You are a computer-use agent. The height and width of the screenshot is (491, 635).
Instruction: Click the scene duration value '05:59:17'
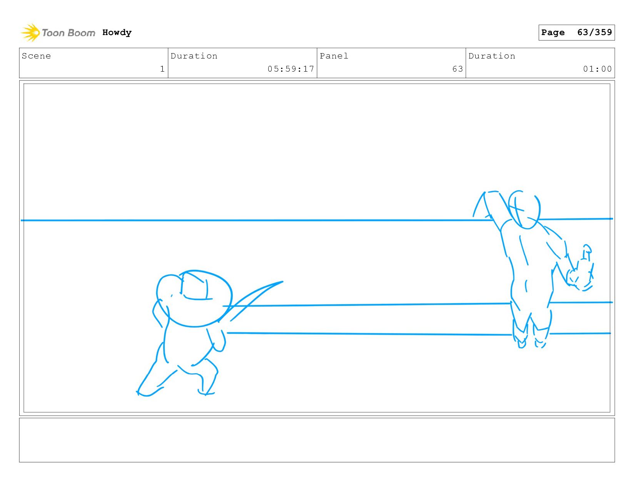point(291,69)
